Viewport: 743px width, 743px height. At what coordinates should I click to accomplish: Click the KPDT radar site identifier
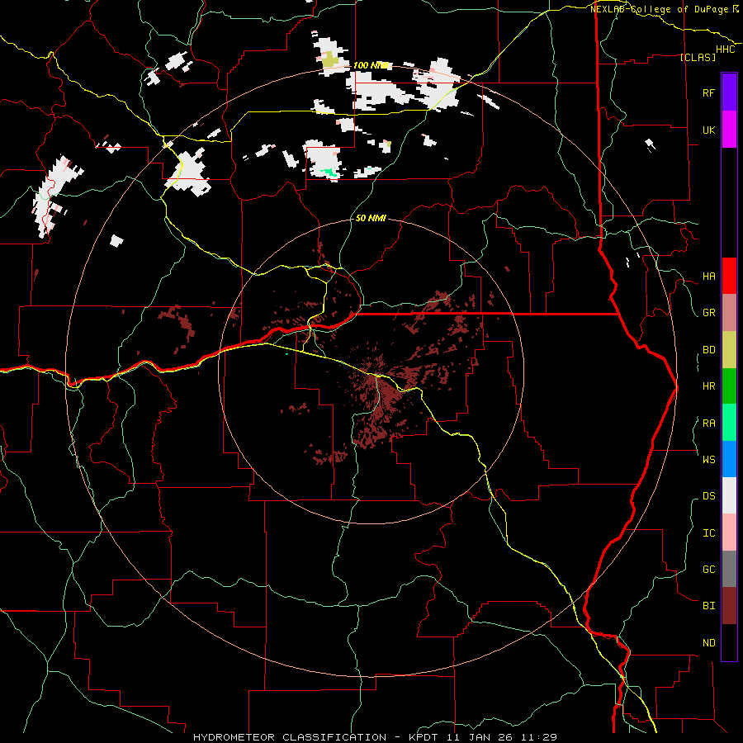pyautogui.click(x=425, y=737)
